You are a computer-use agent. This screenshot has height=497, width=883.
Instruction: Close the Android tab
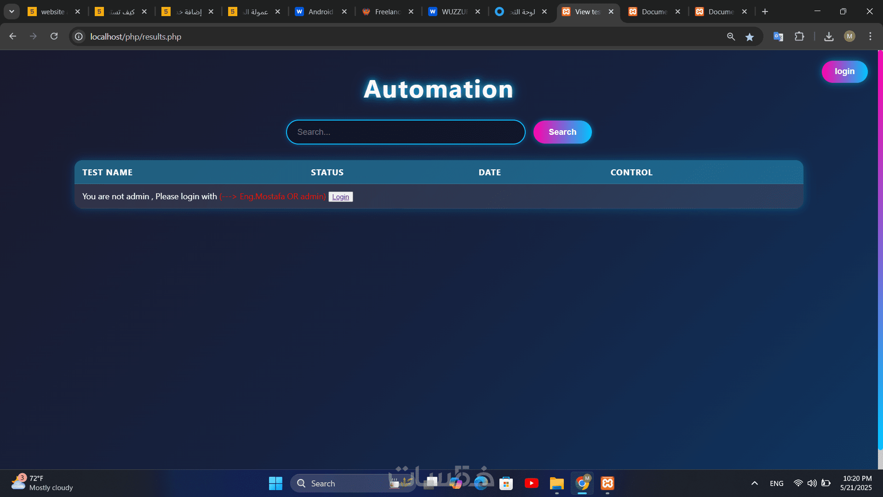344,12
